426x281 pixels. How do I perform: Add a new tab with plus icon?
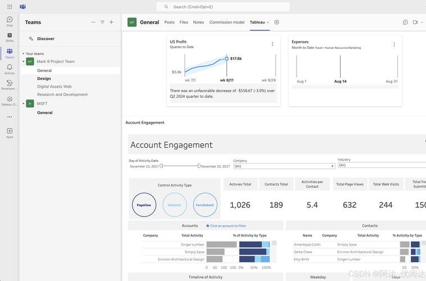pyautogui.click(x=277, y=22)
